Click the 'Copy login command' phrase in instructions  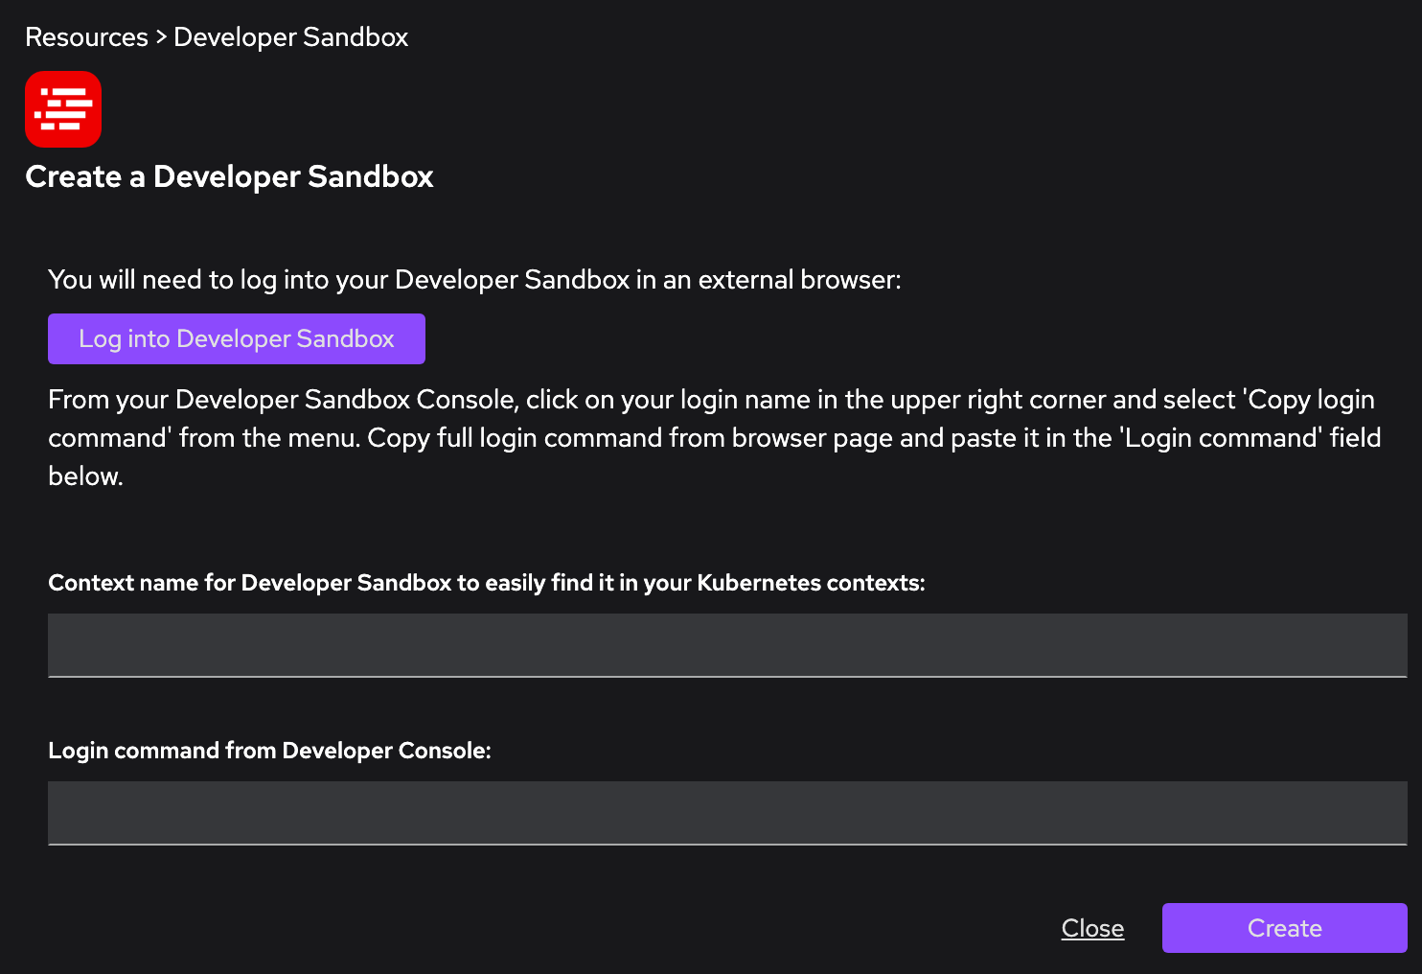point(1311,400)
